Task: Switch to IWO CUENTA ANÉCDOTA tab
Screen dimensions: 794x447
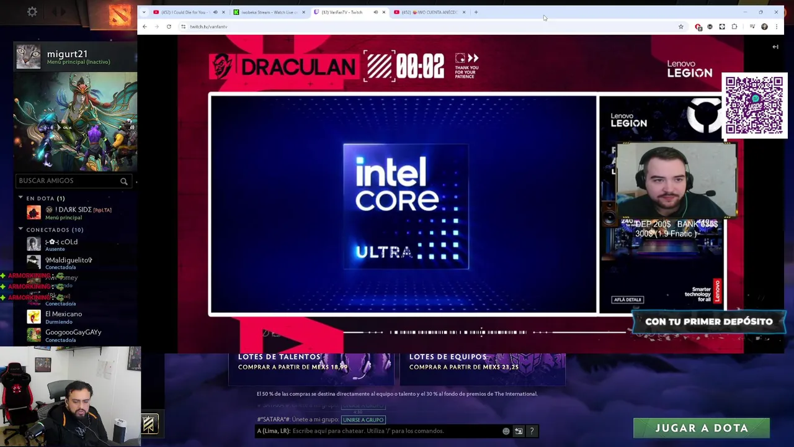Action: 429,12
